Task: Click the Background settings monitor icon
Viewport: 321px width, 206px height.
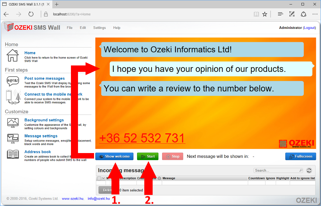Action: click(x=13, y=123)
